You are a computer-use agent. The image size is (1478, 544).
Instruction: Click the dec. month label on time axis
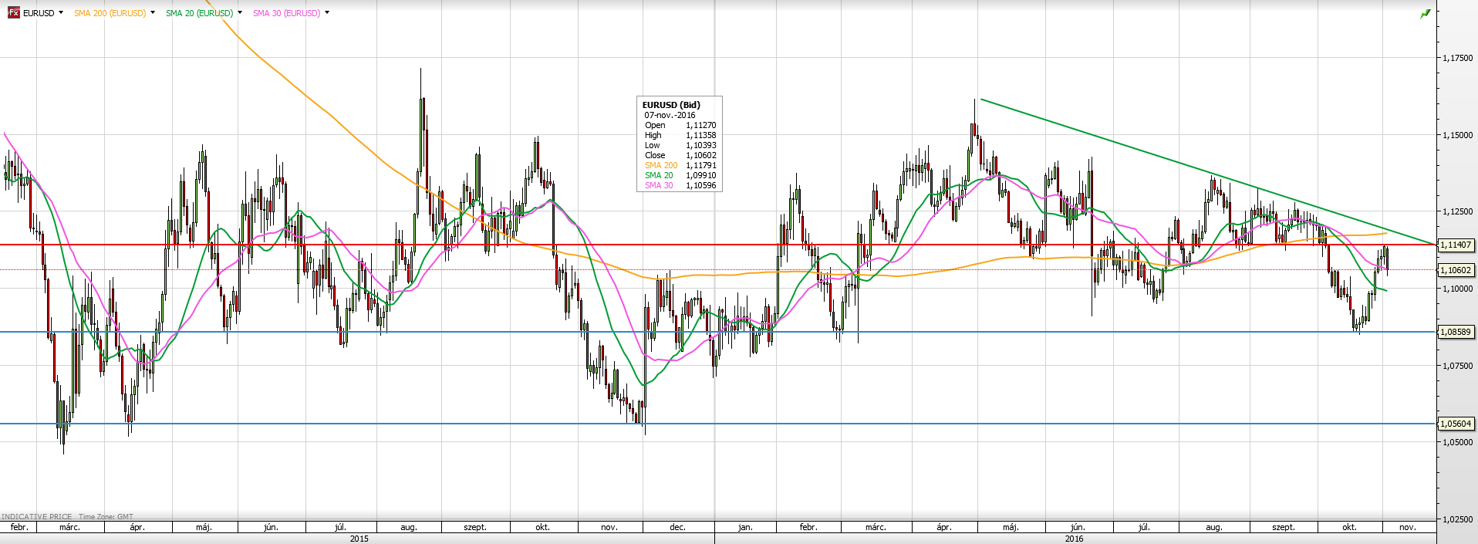[677, 528]
